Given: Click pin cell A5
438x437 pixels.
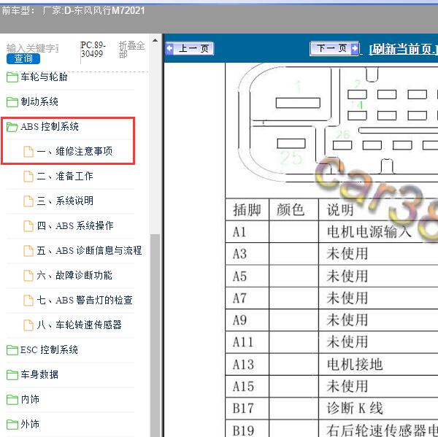Looking at the screenshot, I should (x=247, y=276).
